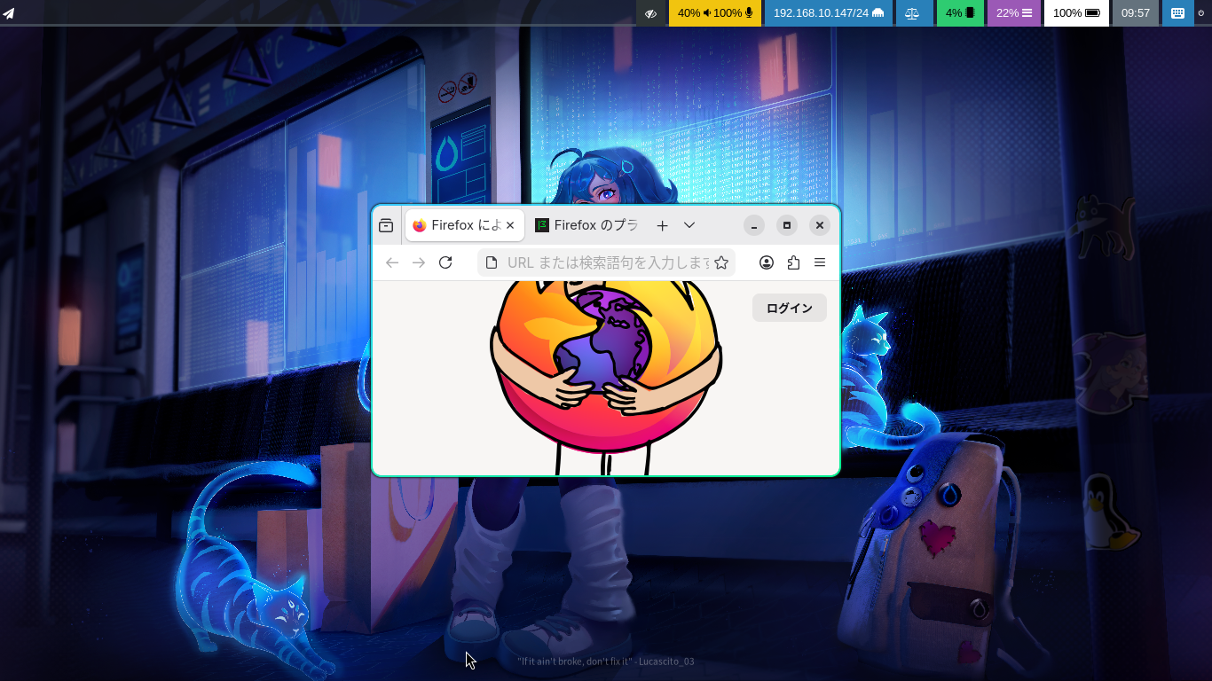Click the paper plane icon in top bar
Image resolution: width=1212 pixels, height=681 pixels.
(9, 13)
